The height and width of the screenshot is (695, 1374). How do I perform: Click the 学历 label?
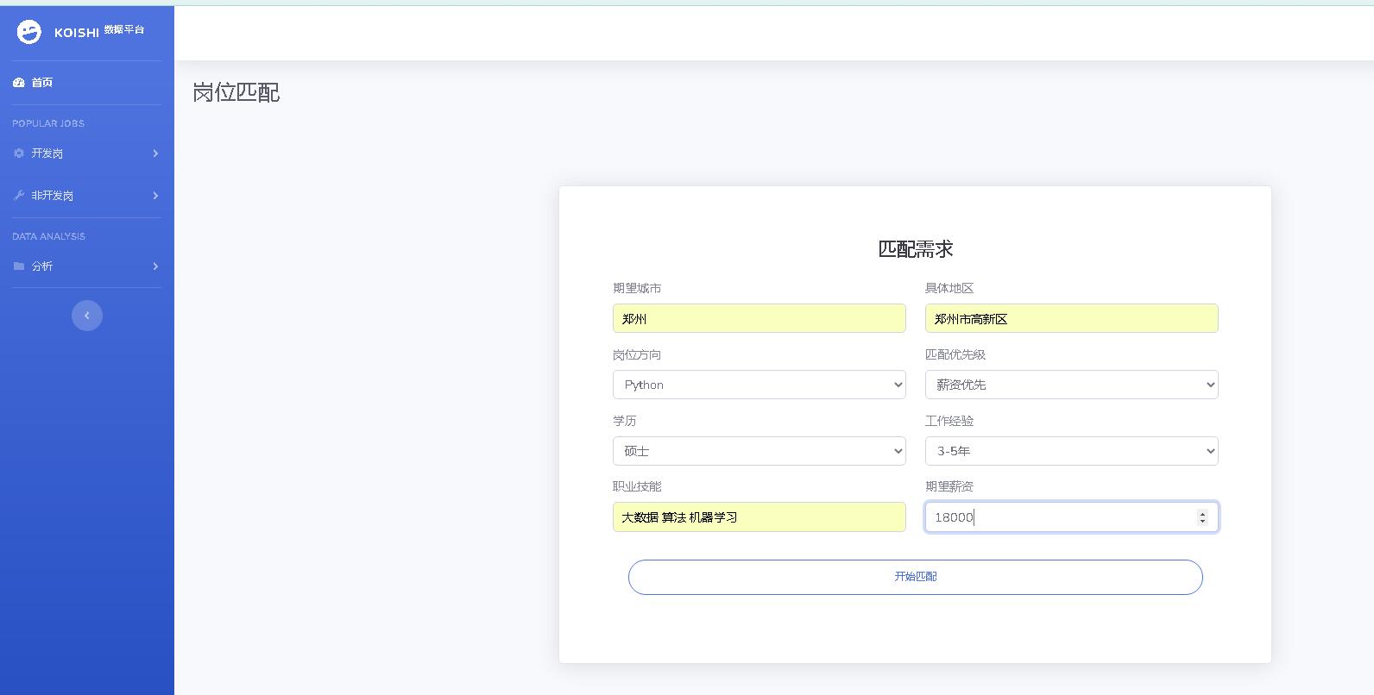tap(625, 421)
